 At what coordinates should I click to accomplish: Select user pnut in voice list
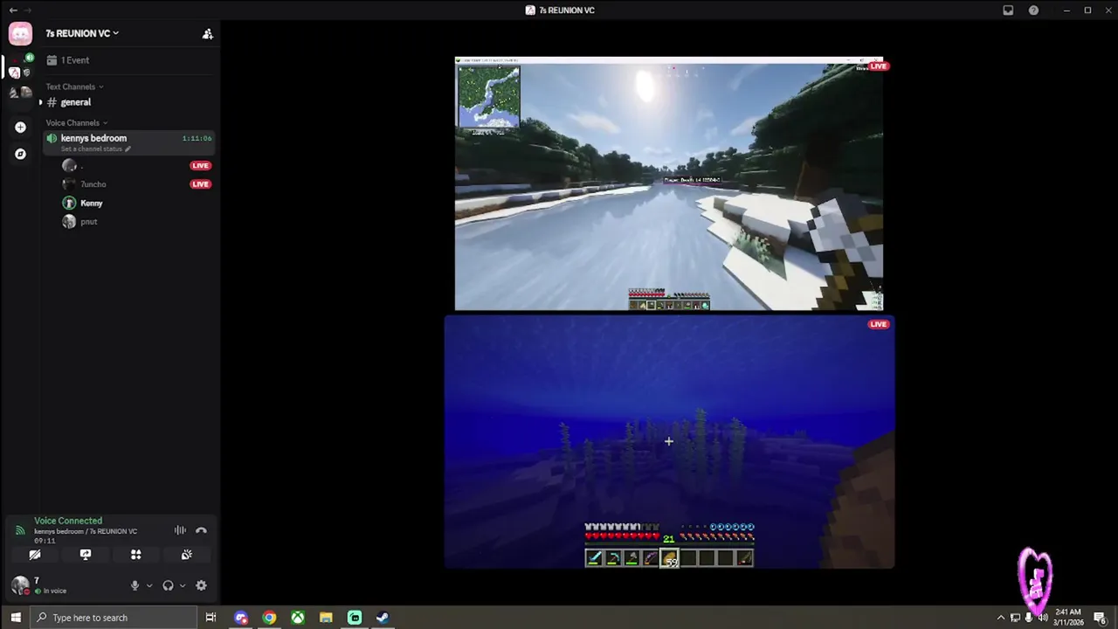click(88, 222)
